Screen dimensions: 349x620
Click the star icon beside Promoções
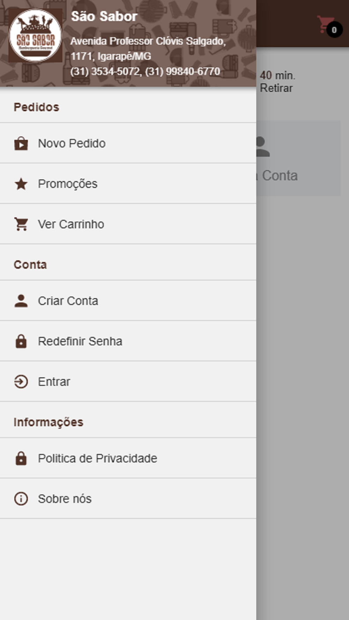21,184
